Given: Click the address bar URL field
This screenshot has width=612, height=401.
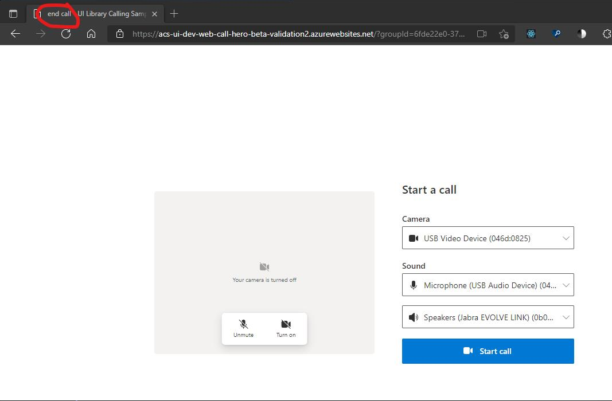Looking at the screenshot, I should (287, 34).
